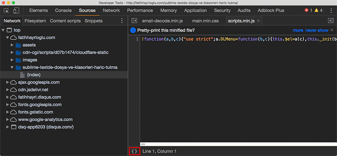Go to the Performance panel
The image size is (337, 156).
140,11
